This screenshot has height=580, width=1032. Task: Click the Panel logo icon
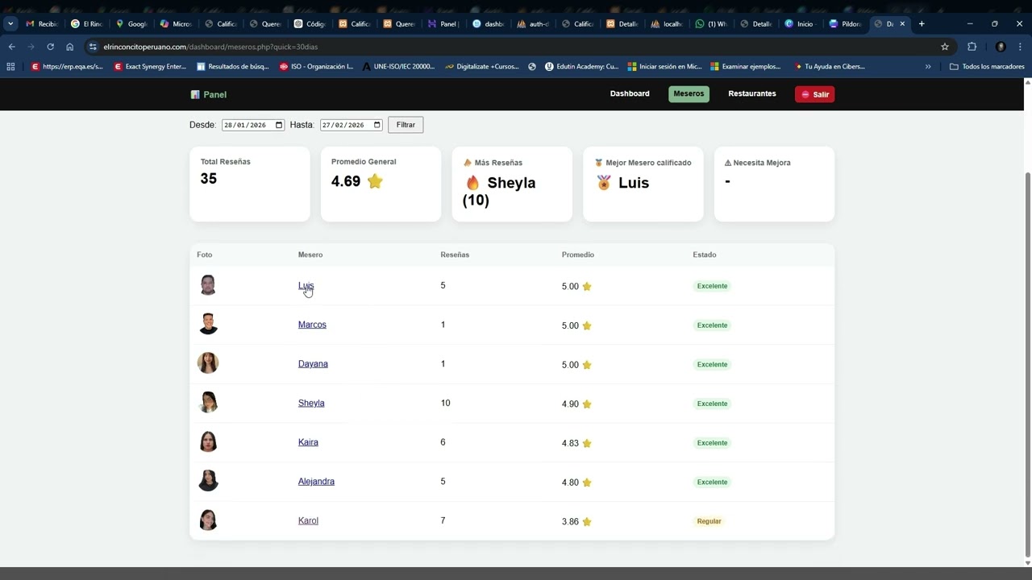(x=195, y=95)
